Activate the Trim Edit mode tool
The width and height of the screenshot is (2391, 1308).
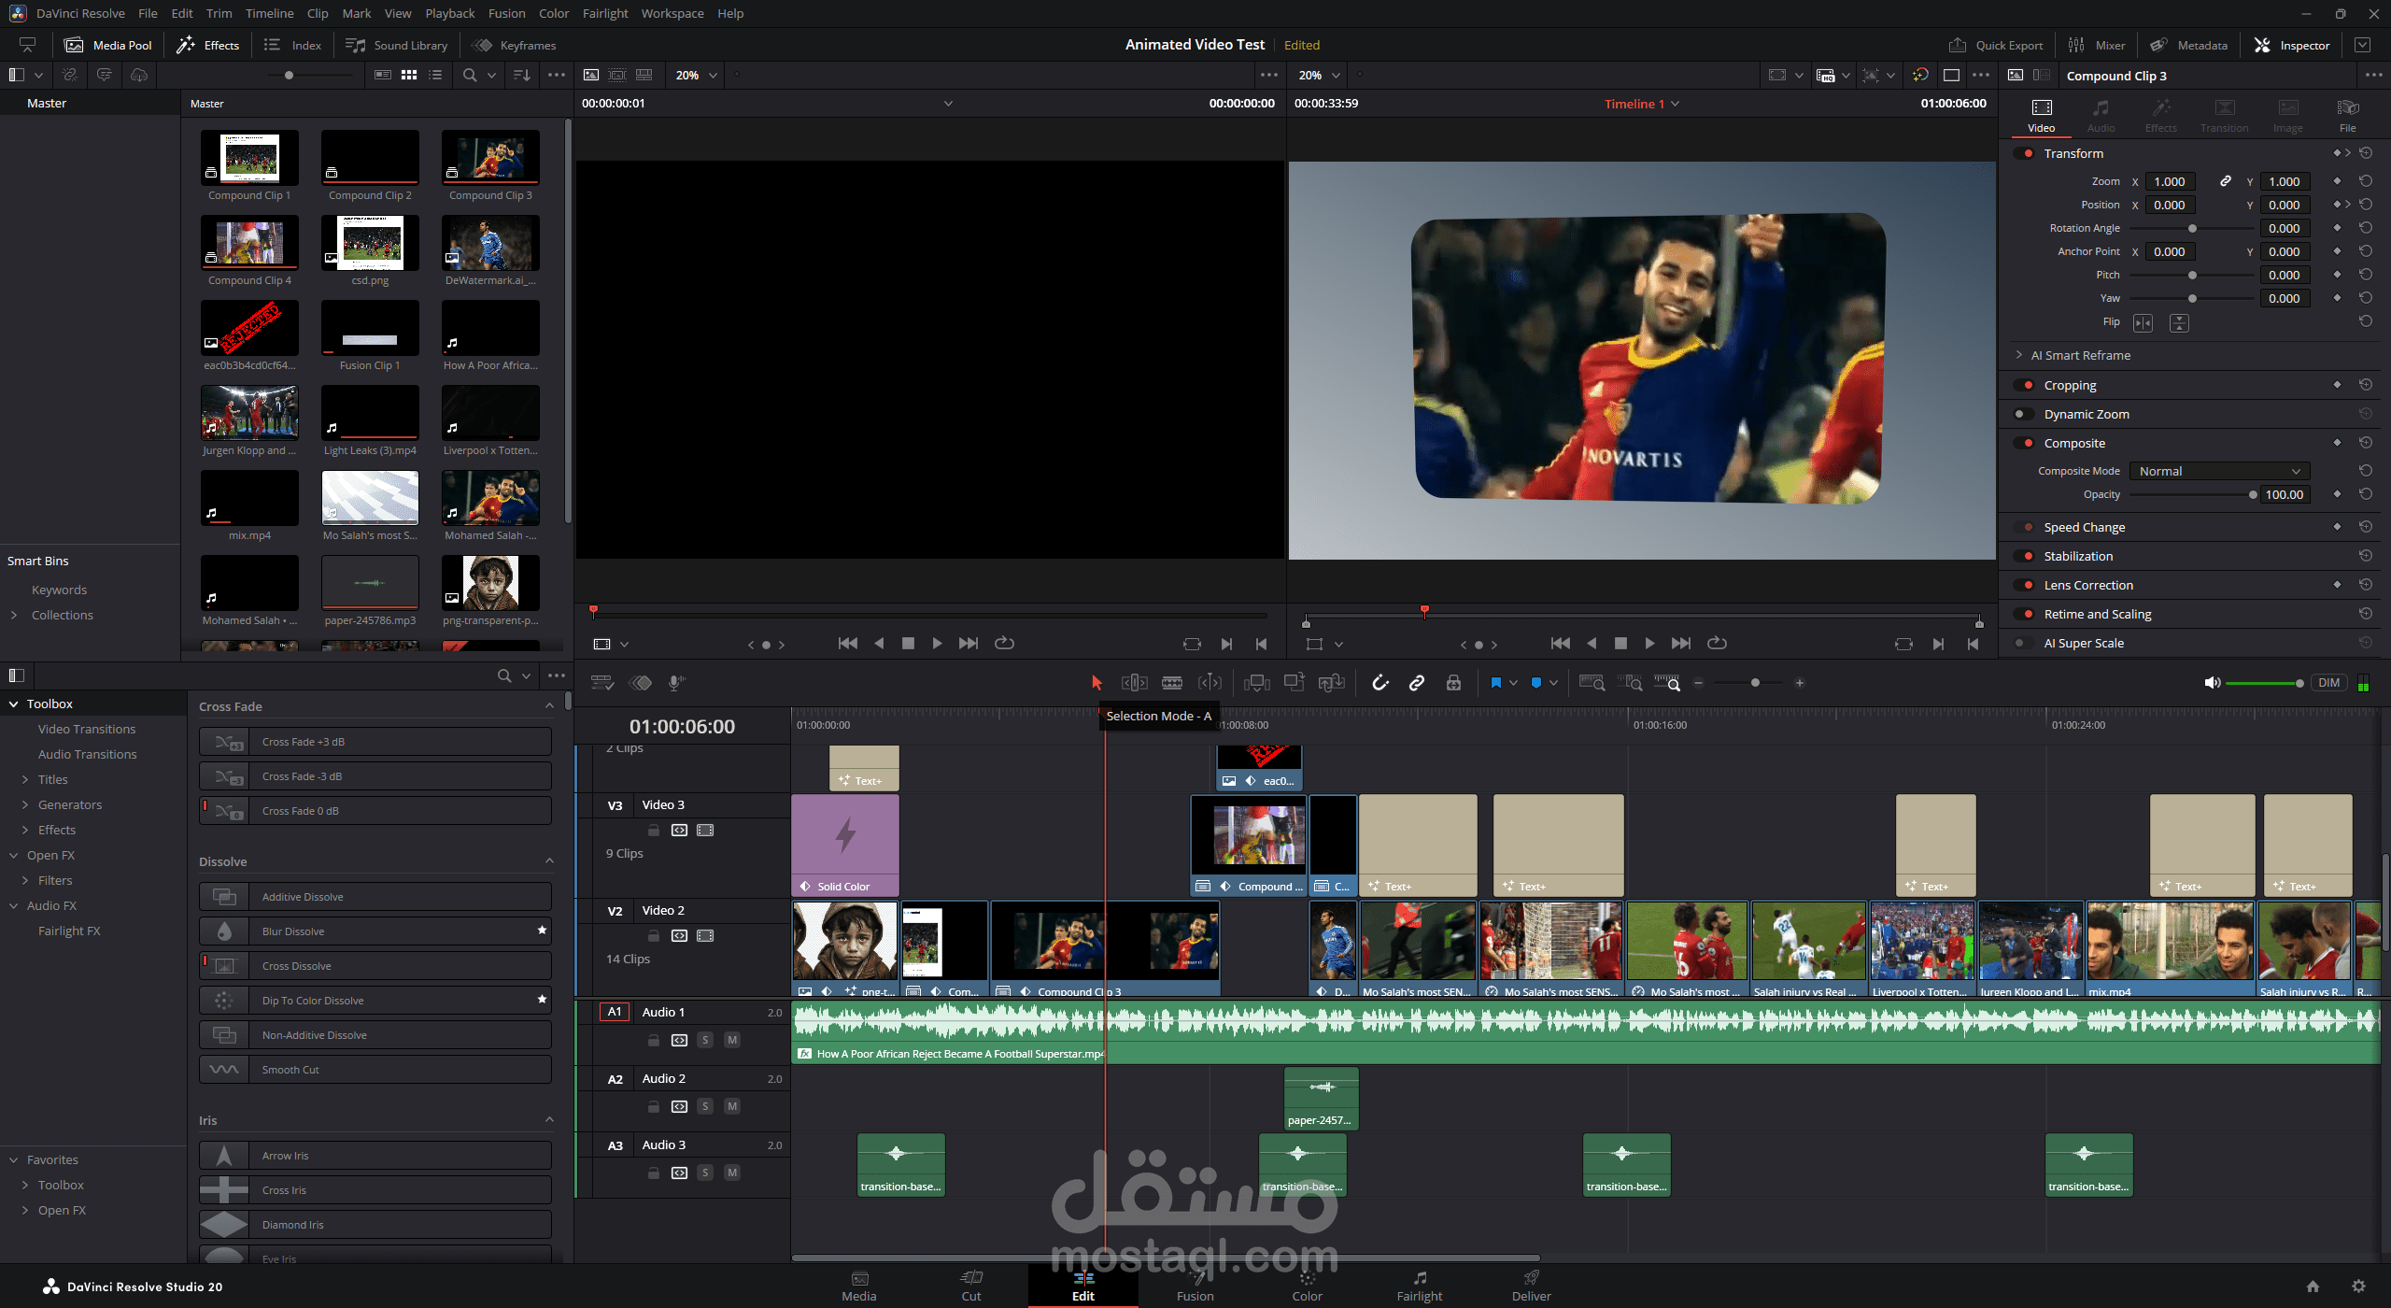pos(1134,683)
